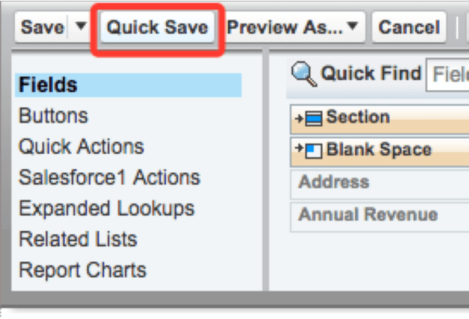Screen dimensions: 469x319
Task: Click the Cancel button
Action: (x=409, y=27)
